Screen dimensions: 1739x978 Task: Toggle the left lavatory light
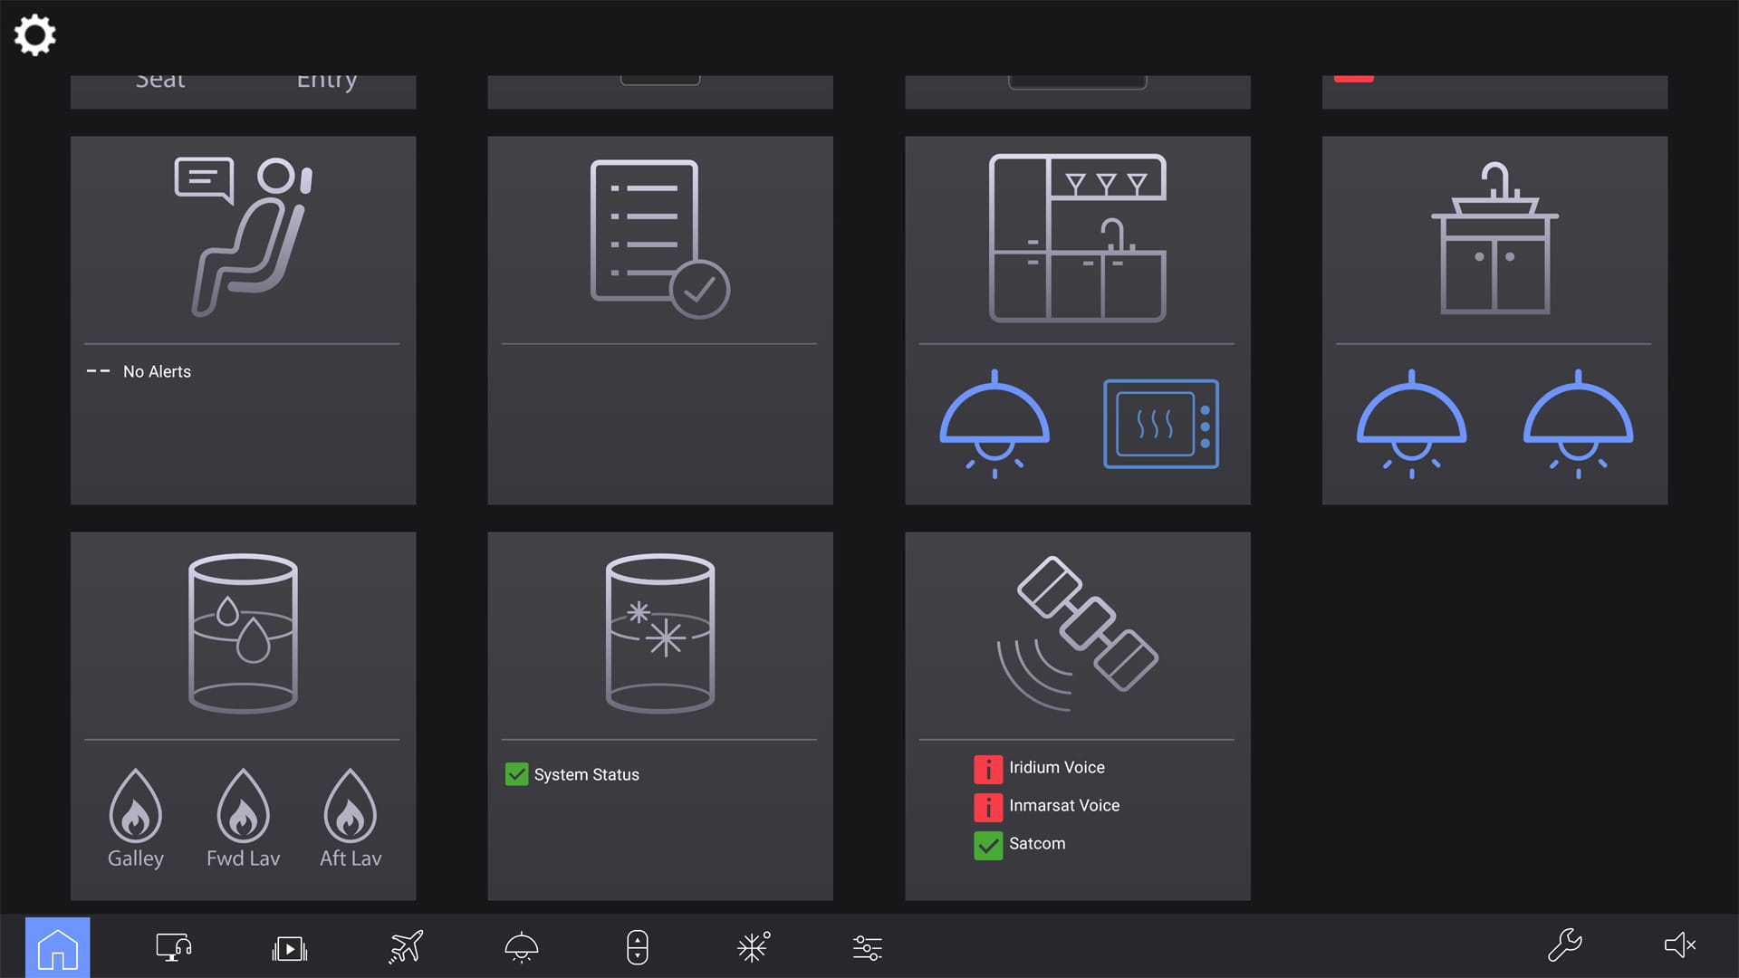1410,423
